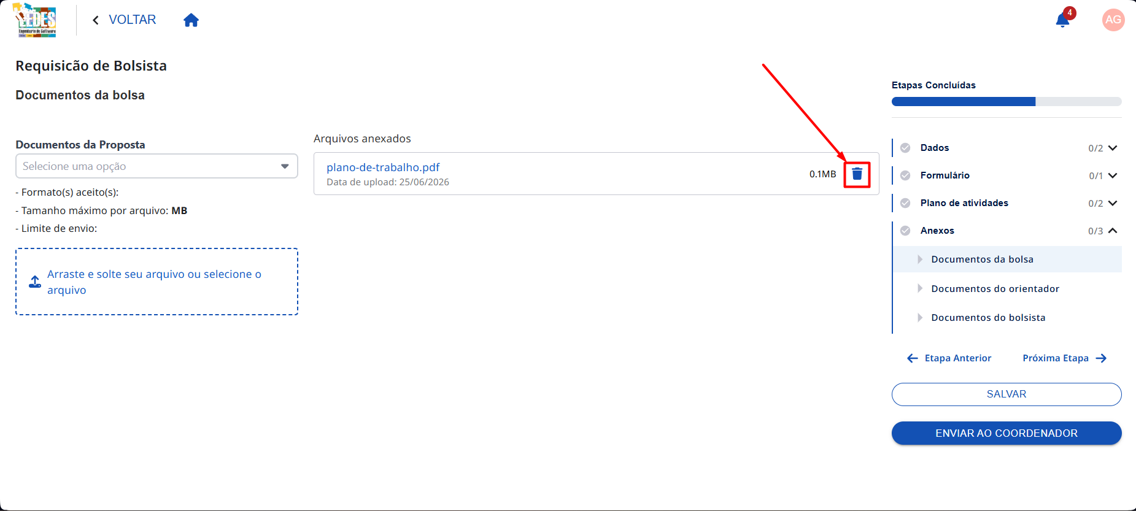
Task: Collapse the Anexos section chevron
Action: (1113, 231)
